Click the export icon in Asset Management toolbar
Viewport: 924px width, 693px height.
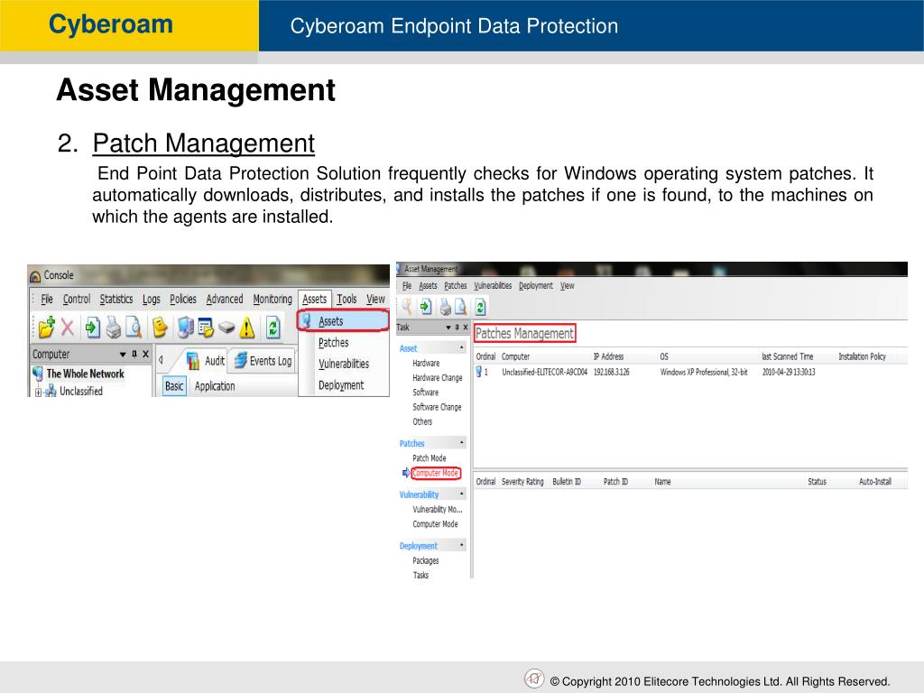tap(426, 307)
